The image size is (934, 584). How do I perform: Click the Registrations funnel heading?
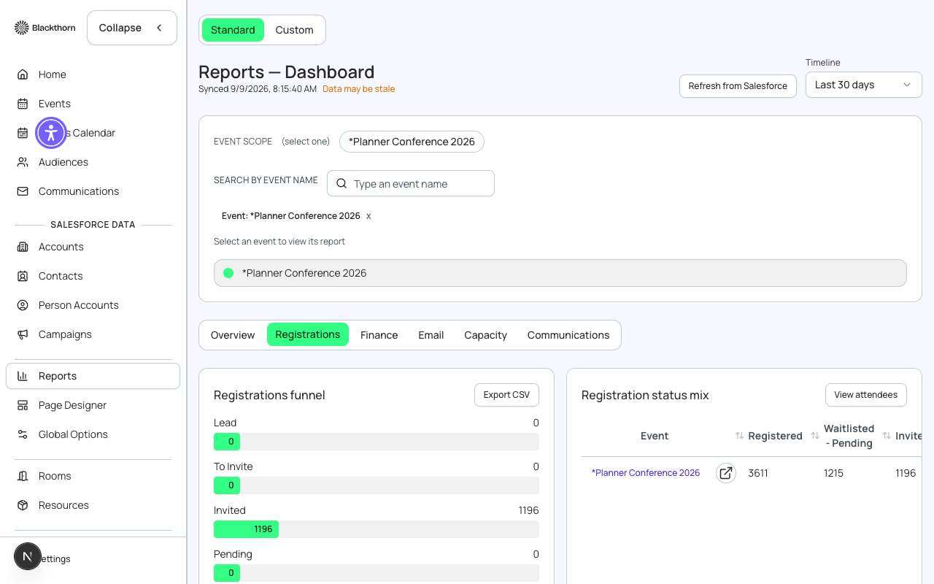(x=269, y=395)
